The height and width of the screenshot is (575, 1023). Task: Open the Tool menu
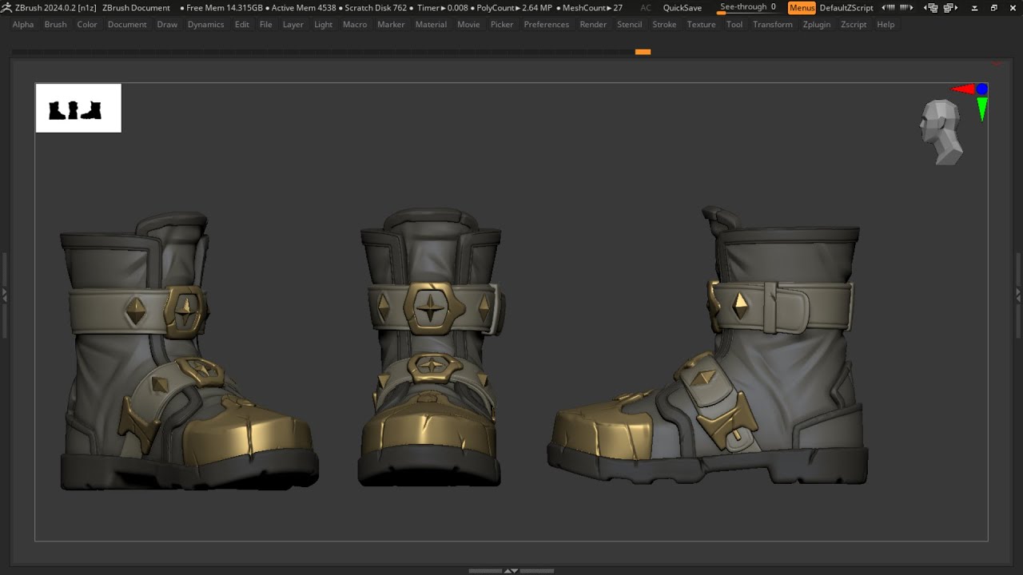pos(734,25)
